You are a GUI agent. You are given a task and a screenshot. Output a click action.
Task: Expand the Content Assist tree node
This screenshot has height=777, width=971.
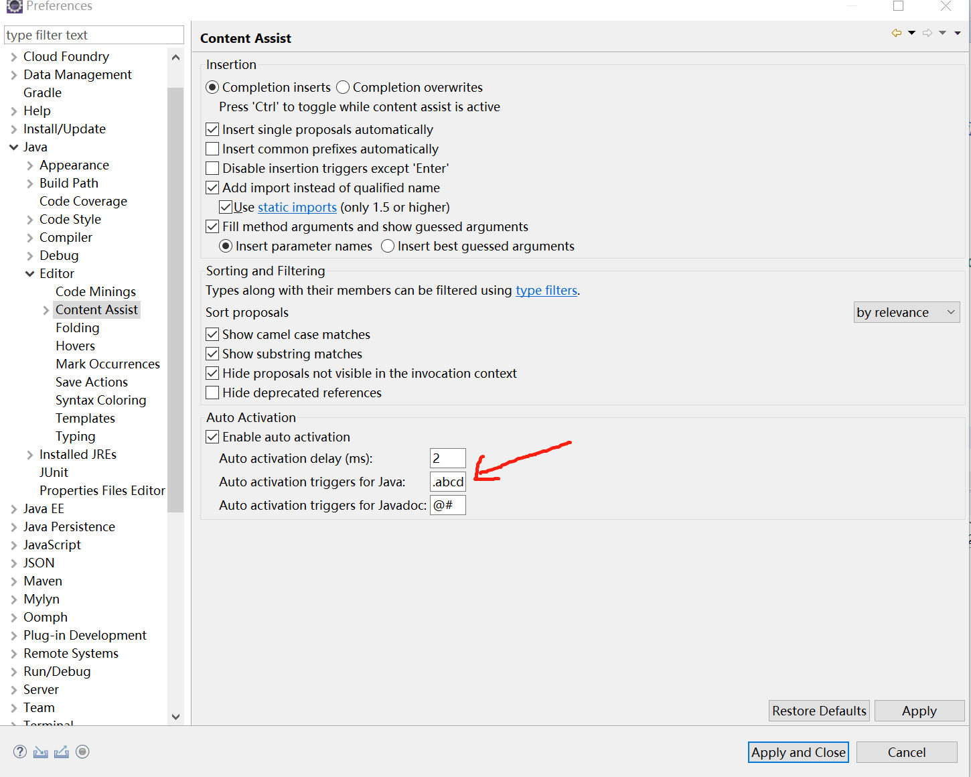[46, 310]
